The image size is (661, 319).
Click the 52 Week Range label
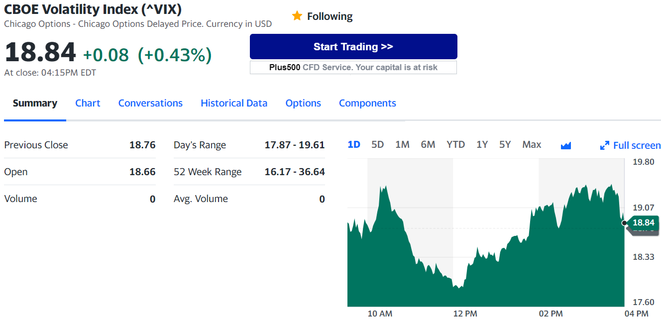tap(208, 172)
